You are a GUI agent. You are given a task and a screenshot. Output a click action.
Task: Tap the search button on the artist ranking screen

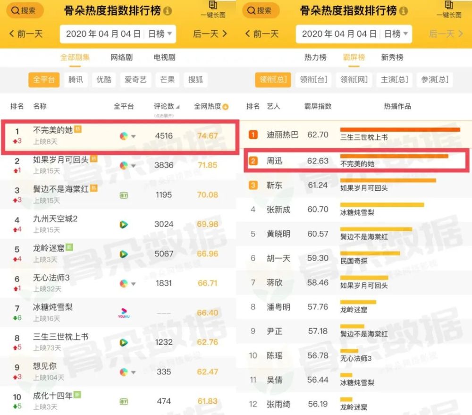coord(261,10)
